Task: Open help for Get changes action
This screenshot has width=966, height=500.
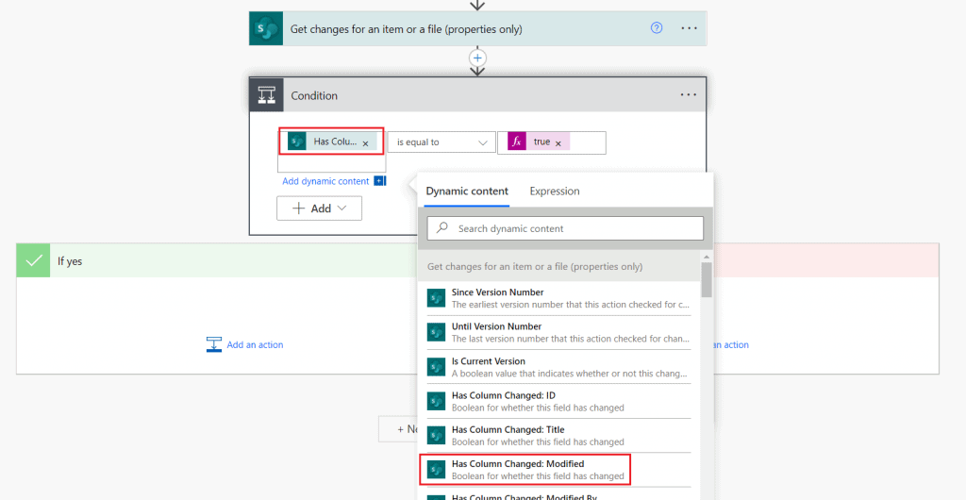Action: pos(657,28)
